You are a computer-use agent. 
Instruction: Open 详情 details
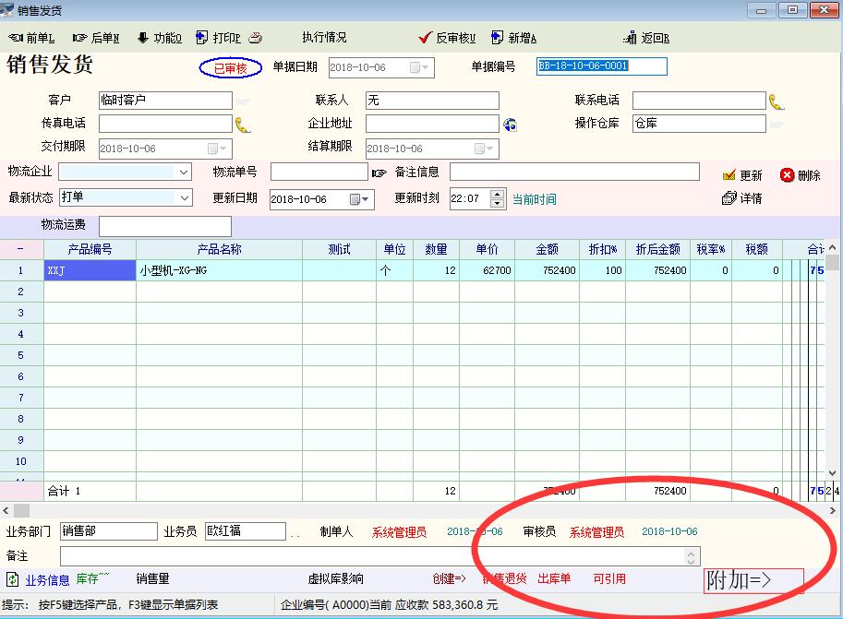coord(742,198)
